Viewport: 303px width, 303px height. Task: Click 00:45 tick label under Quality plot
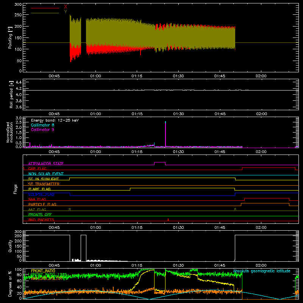click(54, 266)
